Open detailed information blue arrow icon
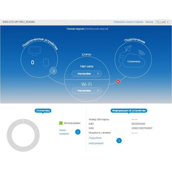Image resolution: width=172 pixels, height=172 pixels. (x=119, y=140)
